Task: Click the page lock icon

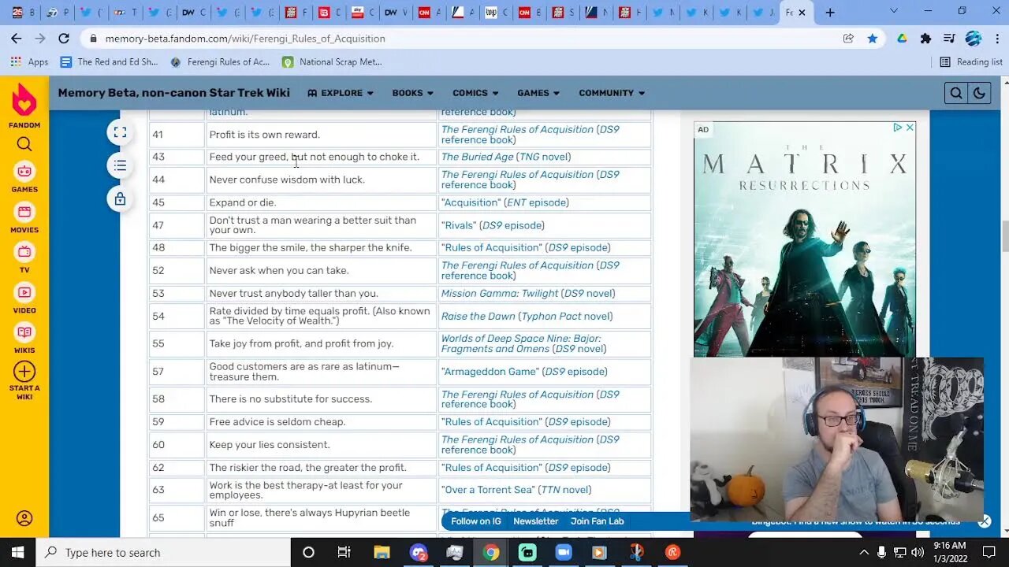Action: (x=120, y=199)
